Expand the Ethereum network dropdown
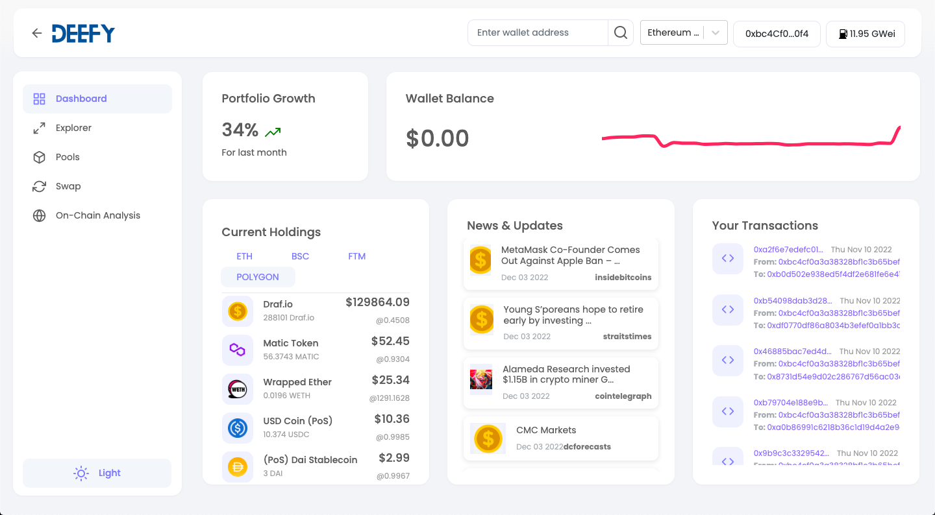 point(674,32)
